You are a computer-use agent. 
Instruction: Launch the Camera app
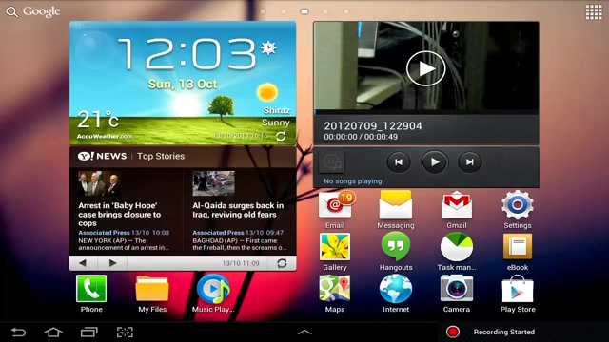[457, 294]
